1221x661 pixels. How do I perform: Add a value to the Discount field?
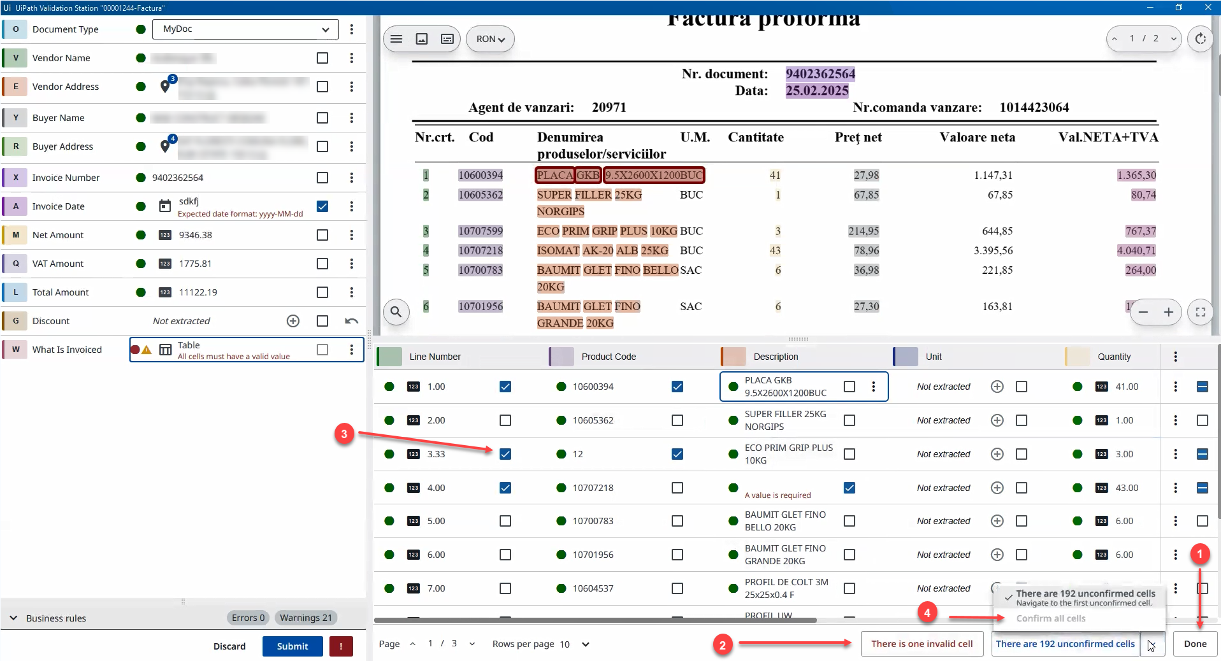point(293,321)
